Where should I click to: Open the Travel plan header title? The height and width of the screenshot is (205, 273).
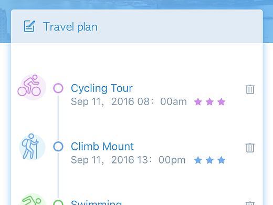point(70,27)
